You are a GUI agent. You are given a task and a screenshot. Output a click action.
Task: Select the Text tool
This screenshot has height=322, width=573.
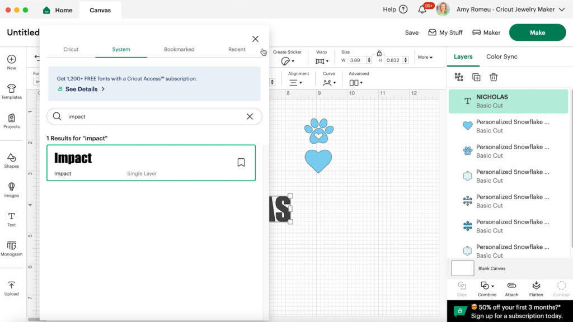(x=11, y=219)
